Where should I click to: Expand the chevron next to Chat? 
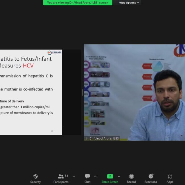(x=95, y=176)
